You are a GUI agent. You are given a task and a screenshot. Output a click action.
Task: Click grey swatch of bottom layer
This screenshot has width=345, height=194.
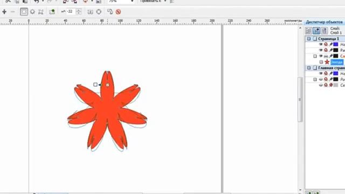[335, 85]
